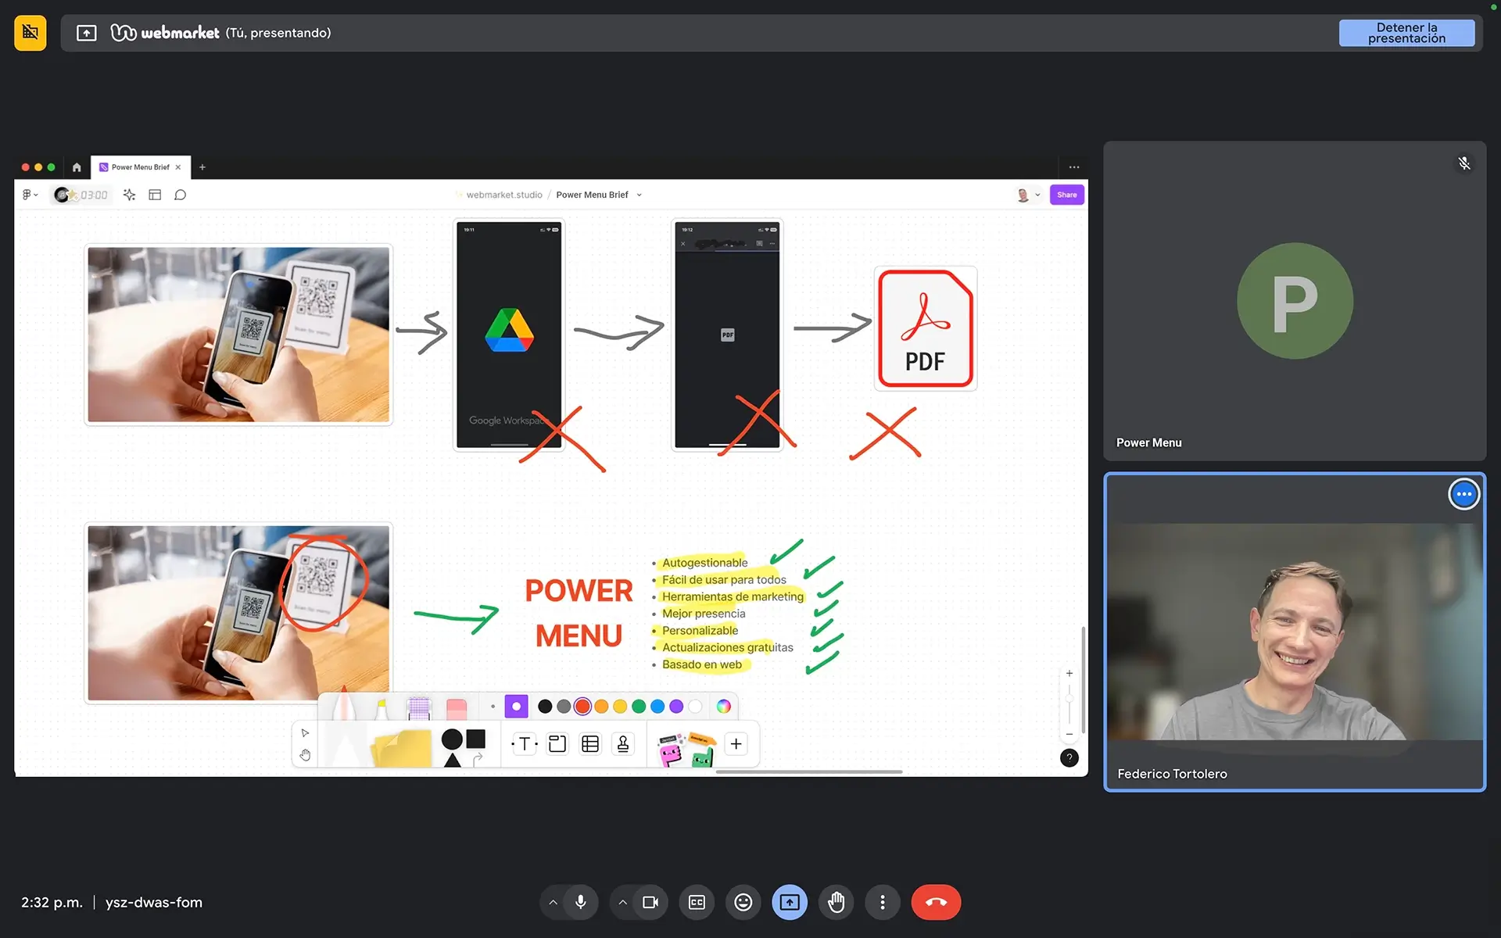1501x938 pixels.
Task: Pick the white color swatch
Action: [x=695, y=707]
